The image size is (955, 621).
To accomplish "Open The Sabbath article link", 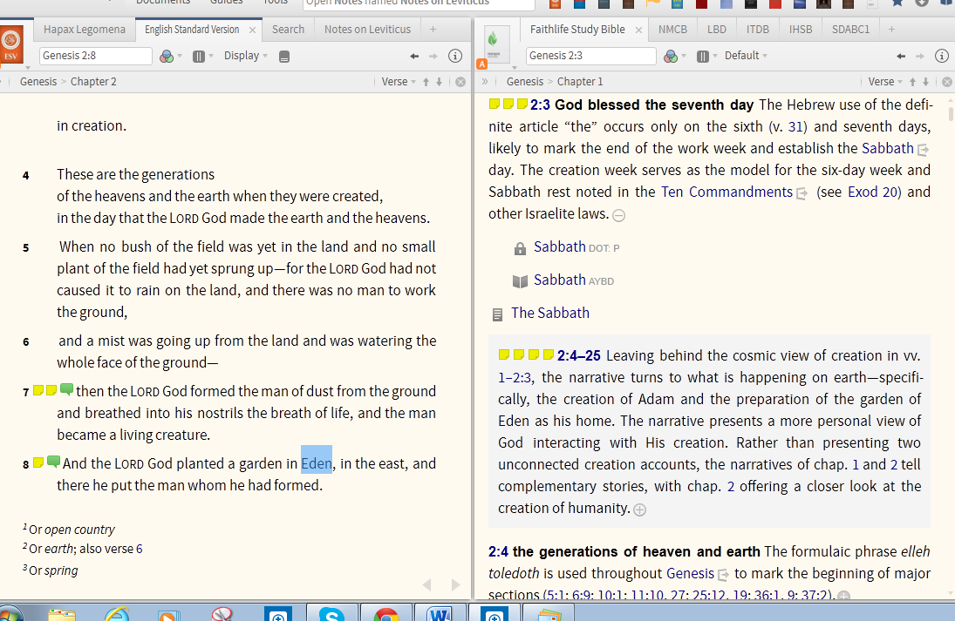I will click(x=550, y=313).
